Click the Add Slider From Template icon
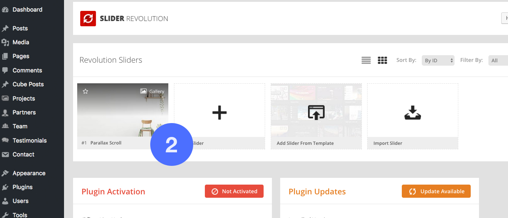Viewport: 508px width, 218px height. click(316, 112)
